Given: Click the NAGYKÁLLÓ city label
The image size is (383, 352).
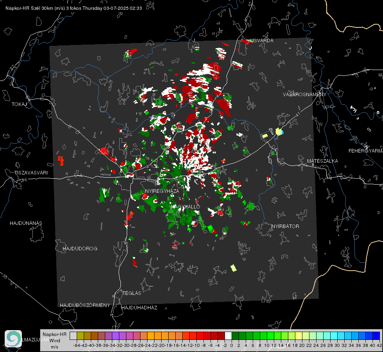Looking at the screenshot, I should (x=186, y=207).
